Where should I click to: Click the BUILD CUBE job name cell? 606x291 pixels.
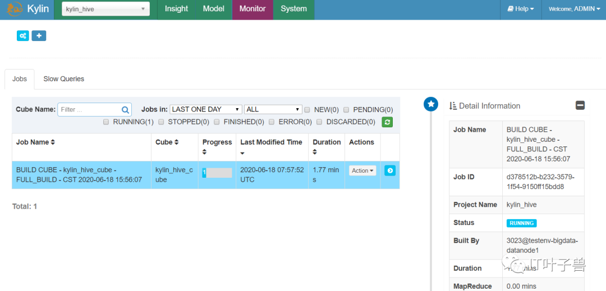[81, 175]
